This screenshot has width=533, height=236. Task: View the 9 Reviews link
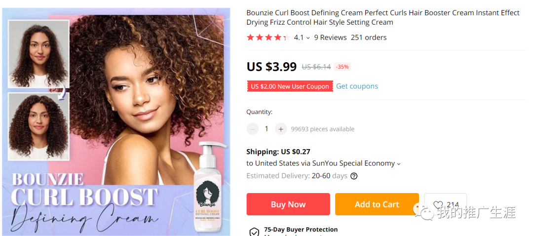330,38
